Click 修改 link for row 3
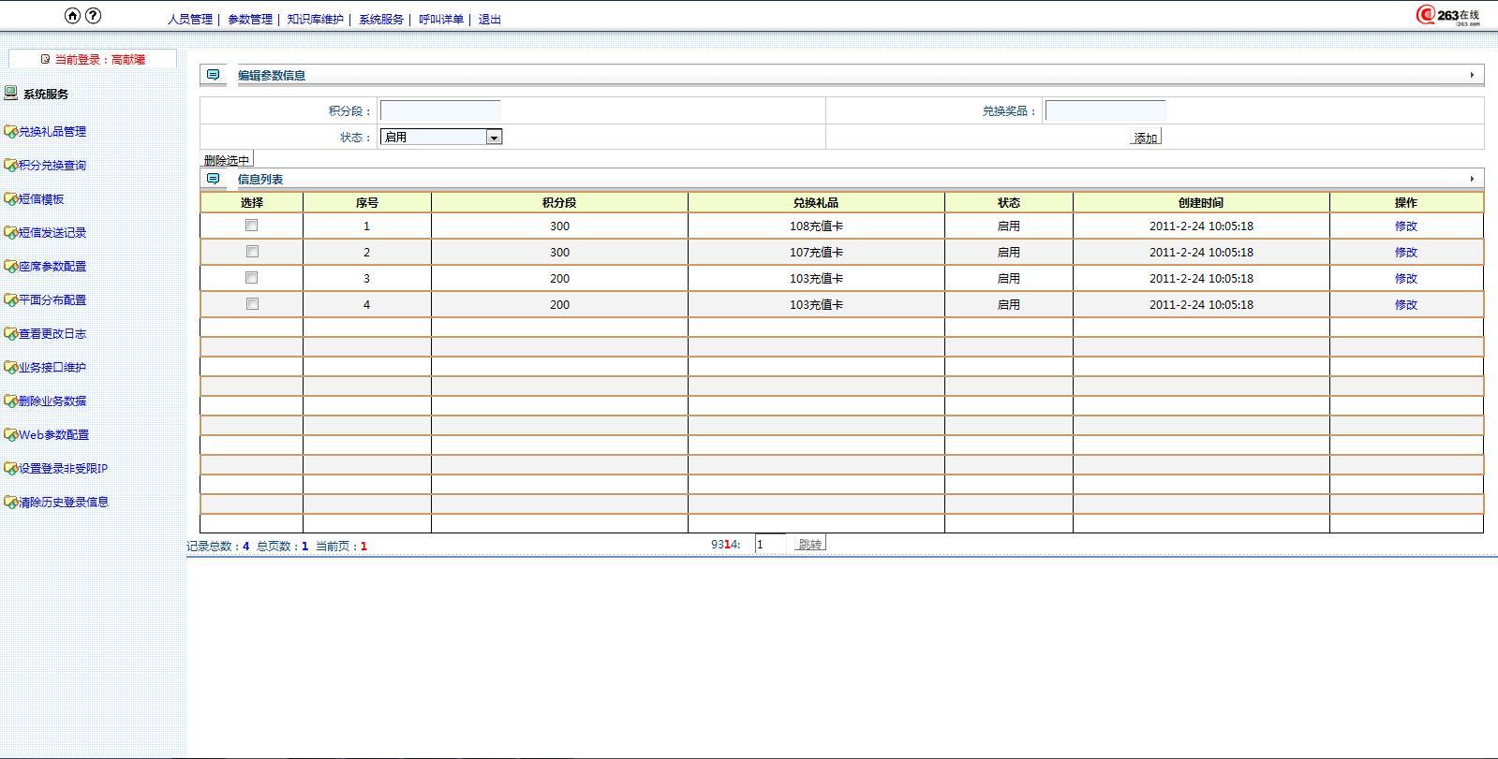This screenshot has width=1498, height=759. click(1405, 278)
